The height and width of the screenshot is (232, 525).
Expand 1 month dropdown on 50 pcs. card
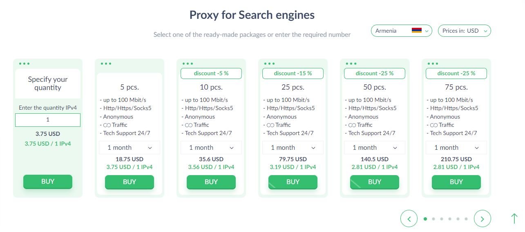click(x=375, y=148)
